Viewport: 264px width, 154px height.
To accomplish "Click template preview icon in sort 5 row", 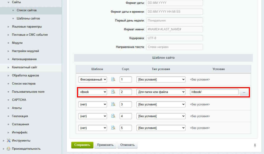I will point(113,128).
